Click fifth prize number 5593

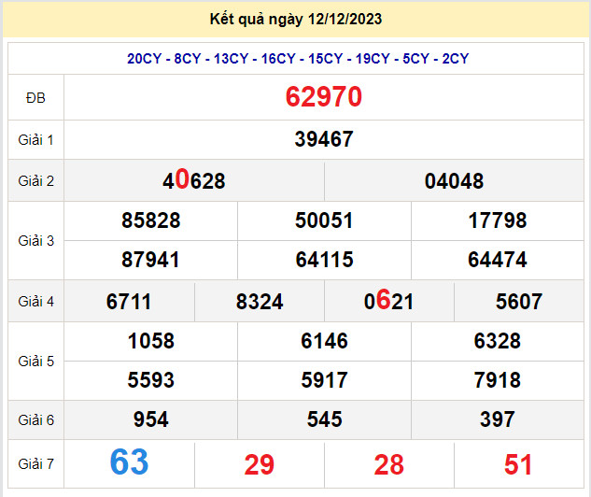pos(150,380)
